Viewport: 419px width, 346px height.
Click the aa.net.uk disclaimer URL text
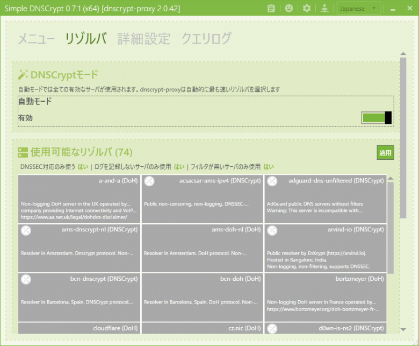(74, 217)
